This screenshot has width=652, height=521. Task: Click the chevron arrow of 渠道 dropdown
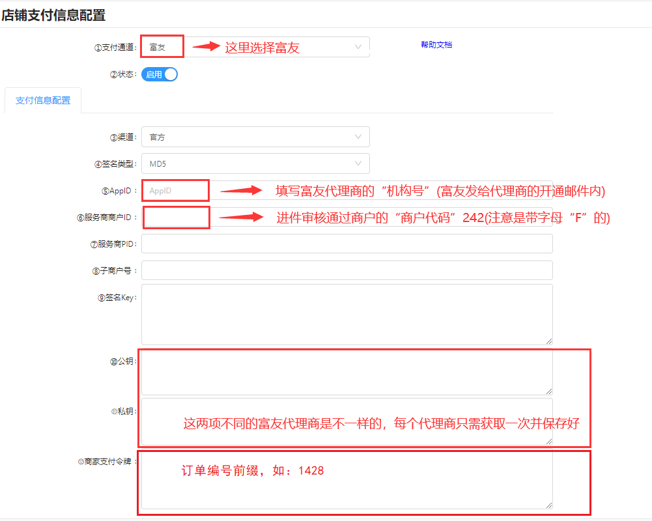coord(358,137)
